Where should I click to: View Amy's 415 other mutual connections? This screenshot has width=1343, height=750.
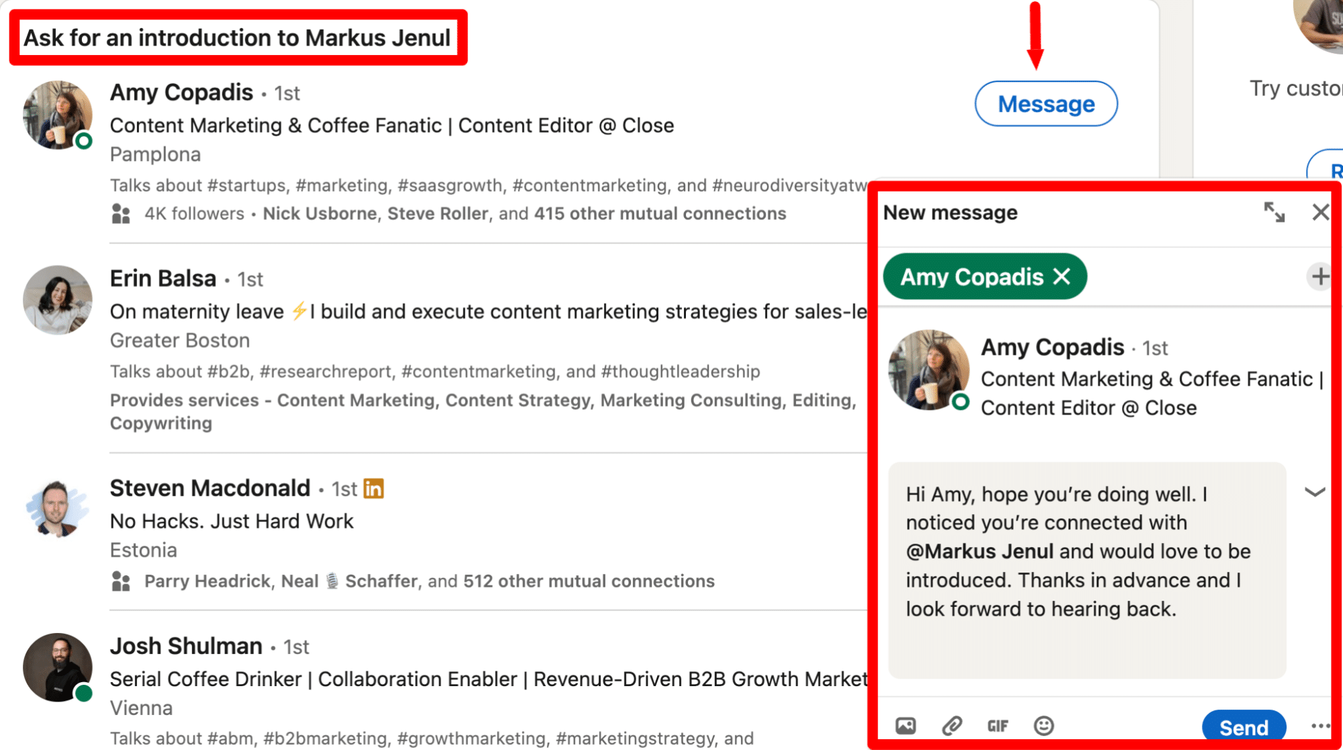(x=660, y=214)
